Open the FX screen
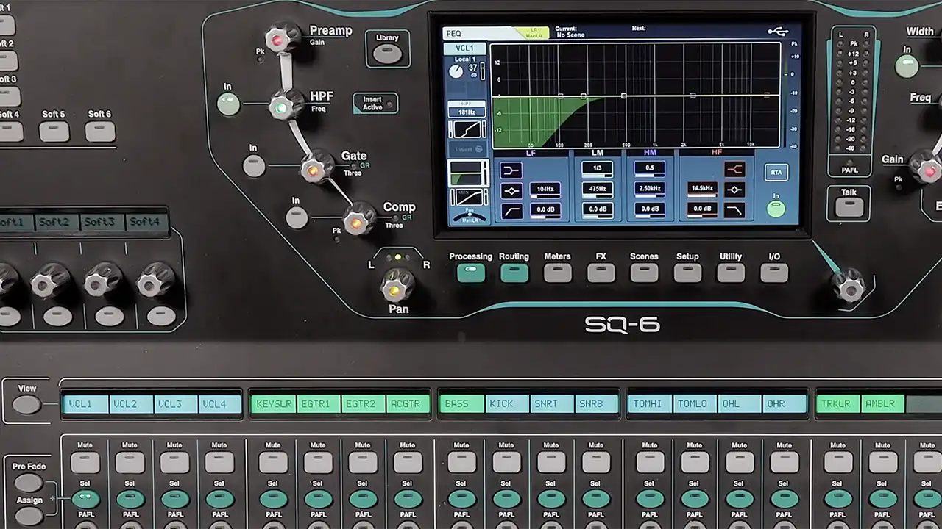Screen dimensions: 942x529 [601, 273]
